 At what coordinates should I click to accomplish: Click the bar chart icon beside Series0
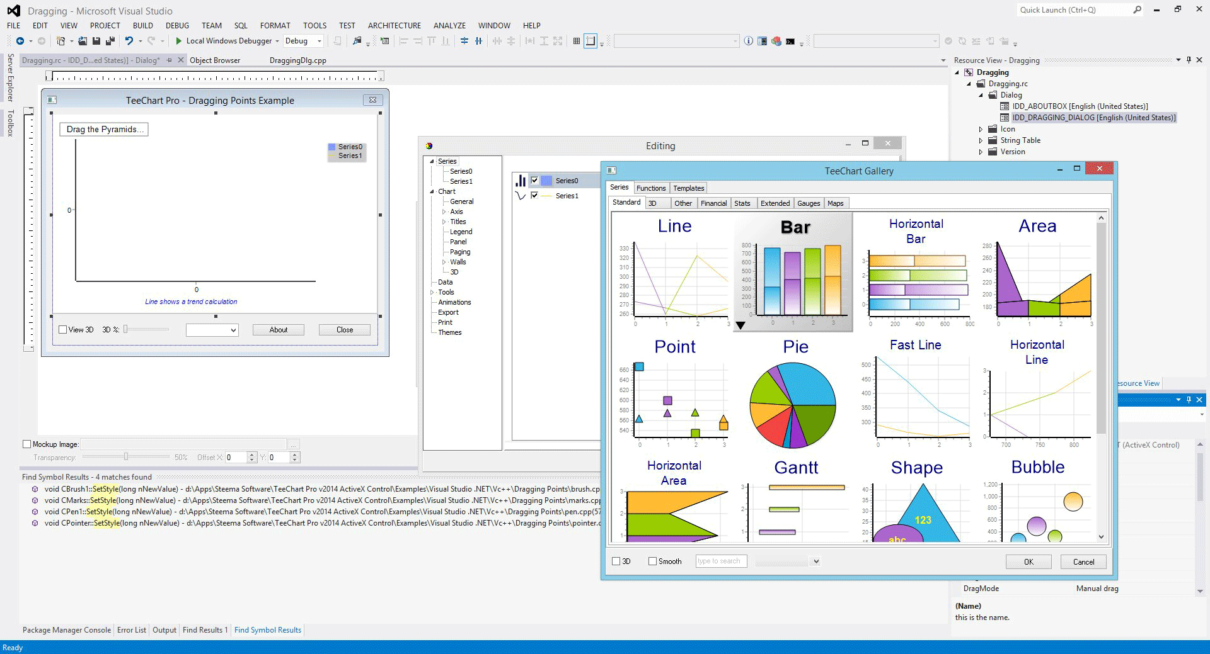tap(521, 181)
